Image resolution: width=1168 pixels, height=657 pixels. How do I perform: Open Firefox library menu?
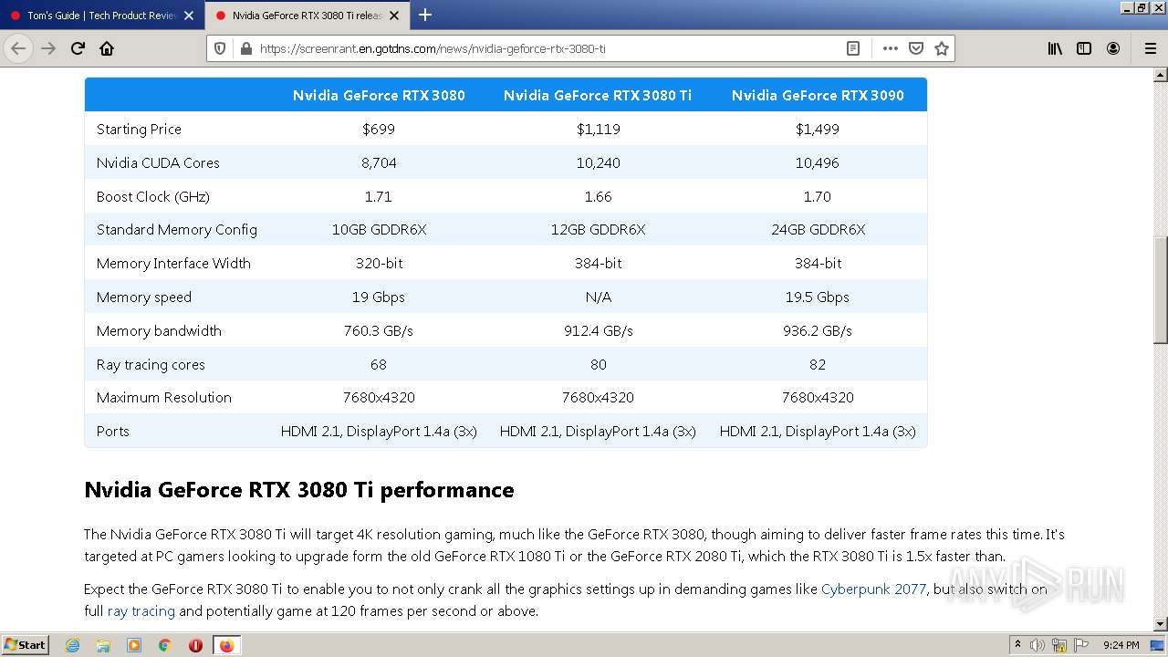1055,48
